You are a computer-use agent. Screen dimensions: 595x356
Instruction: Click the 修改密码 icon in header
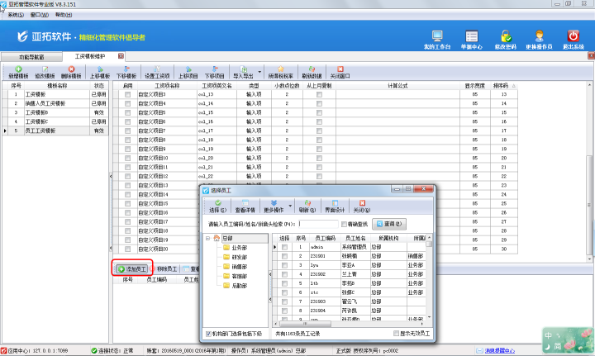(x=507, y=39)
